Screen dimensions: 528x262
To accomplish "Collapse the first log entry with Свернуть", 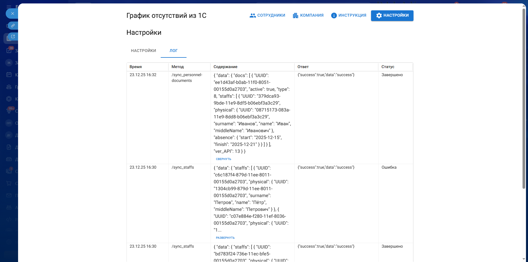I will coord(223,159).
